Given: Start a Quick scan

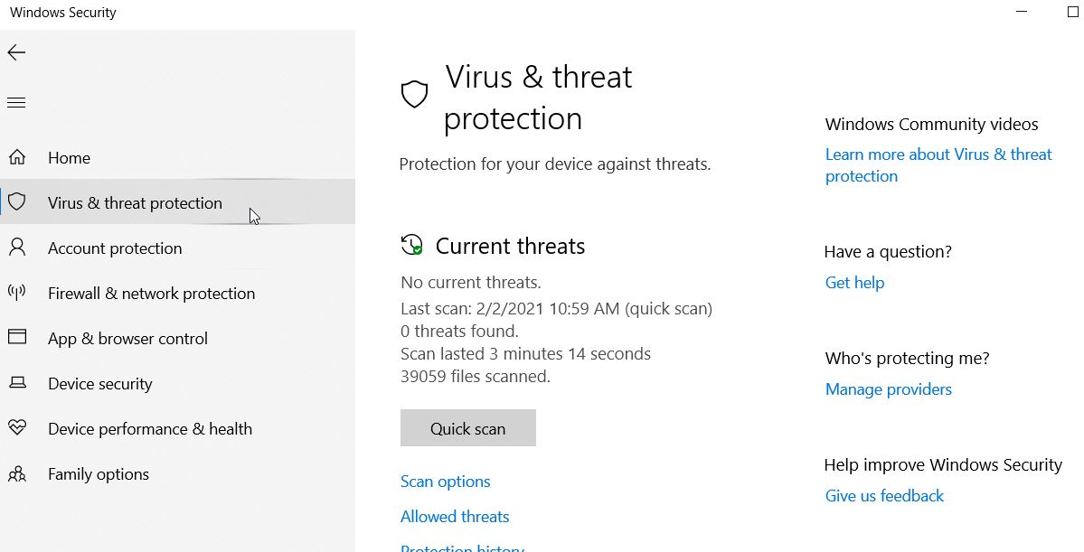Looking at the screenshot, I should point(468,427).
